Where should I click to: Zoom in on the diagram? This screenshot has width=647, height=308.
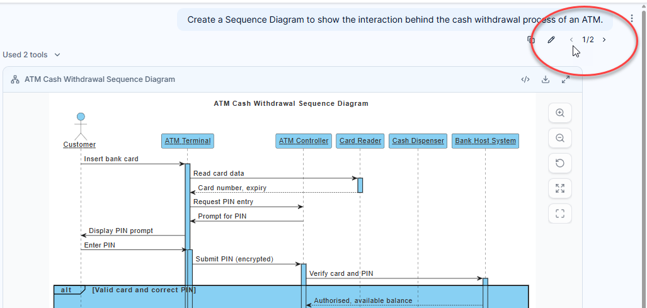coord(560,113)
